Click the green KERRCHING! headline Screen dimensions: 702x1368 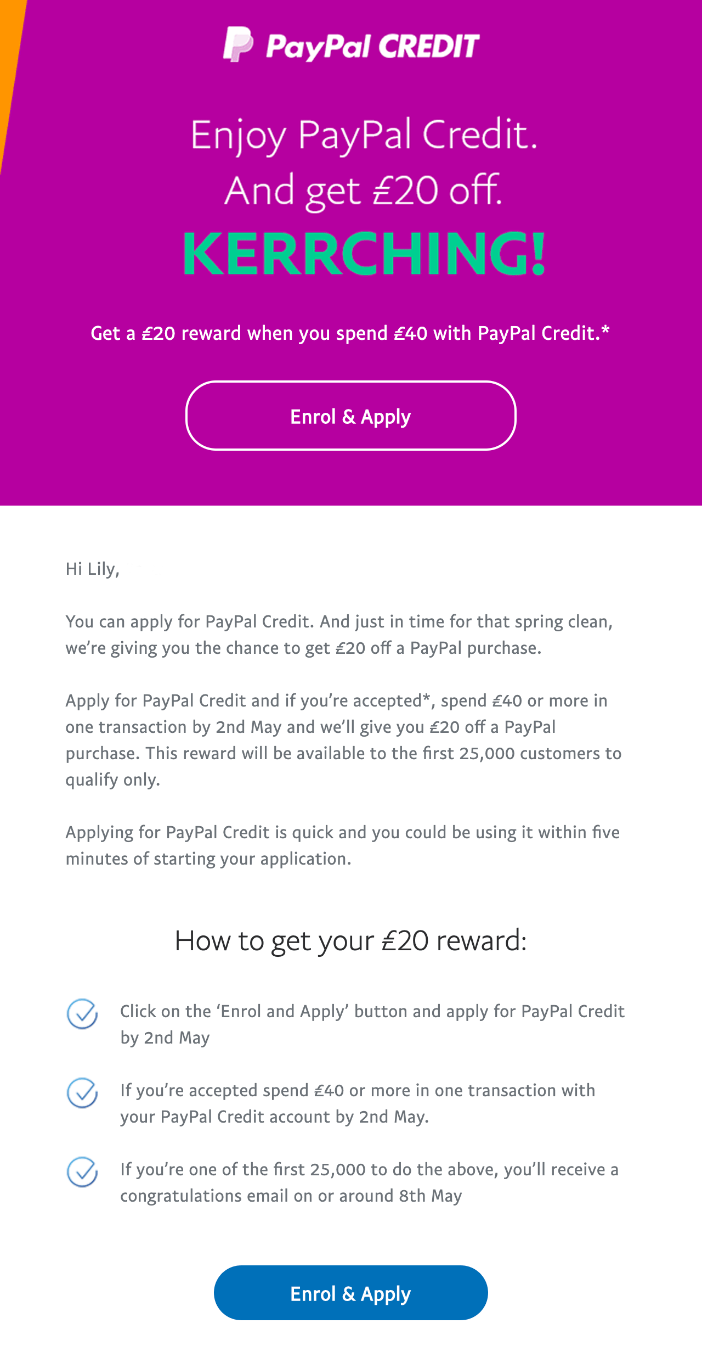pyautogui.click(x=364, y=253)
